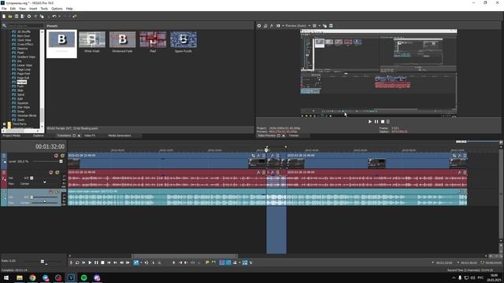This screenshot has width=504, height=283.
Task: Pause playback in the preview window
Action: tap(376, 122)
